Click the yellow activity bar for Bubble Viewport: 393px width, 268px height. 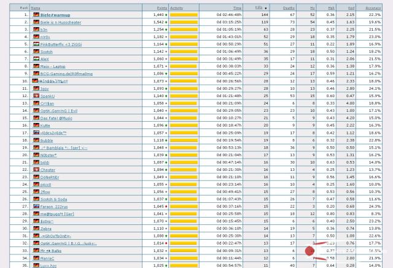[x=183, y=140]
